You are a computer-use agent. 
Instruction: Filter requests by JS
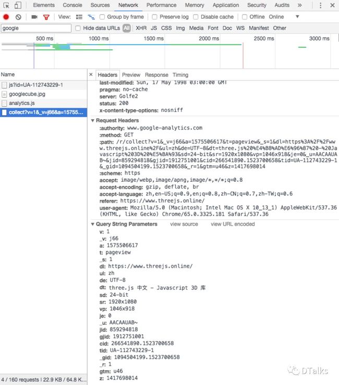click(x=154, y=28)
